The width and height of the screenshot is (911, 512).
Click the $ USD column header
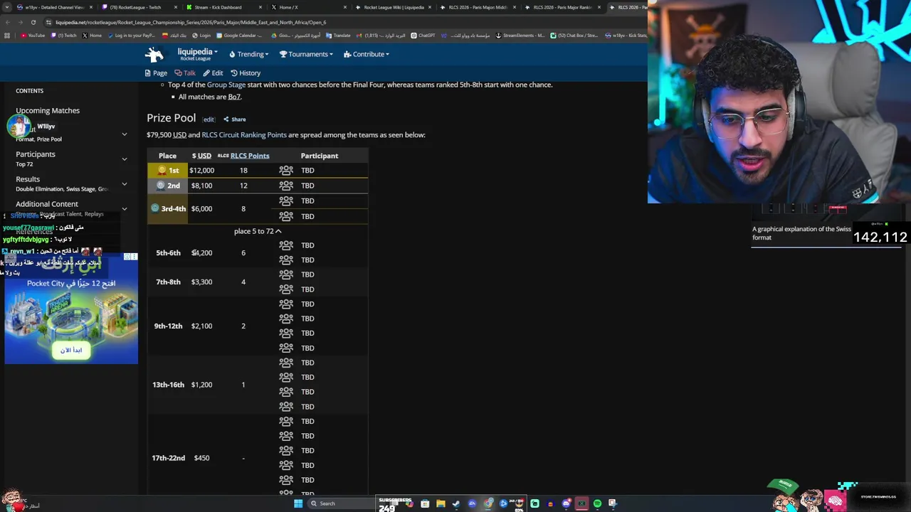tap(201, 156)
